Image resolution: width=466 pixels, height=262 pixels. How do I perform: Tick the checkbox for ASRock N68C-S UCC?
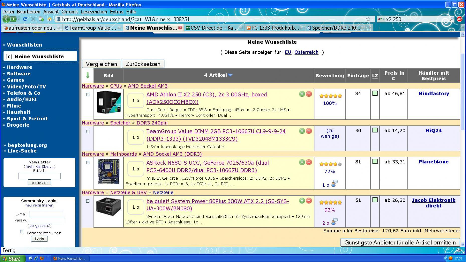click(88, 163)
